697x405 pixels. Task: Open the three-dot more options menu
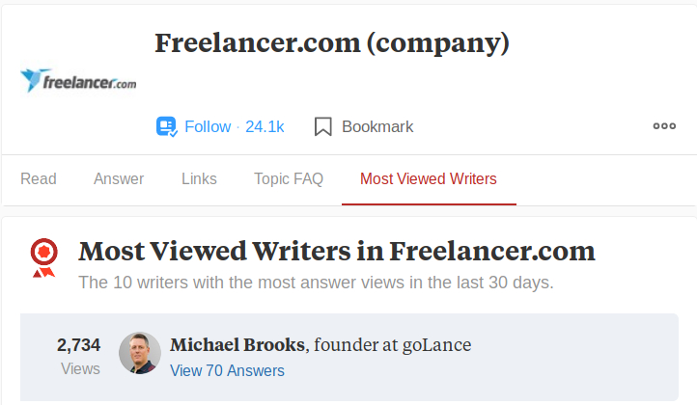(x=664, y=126)
